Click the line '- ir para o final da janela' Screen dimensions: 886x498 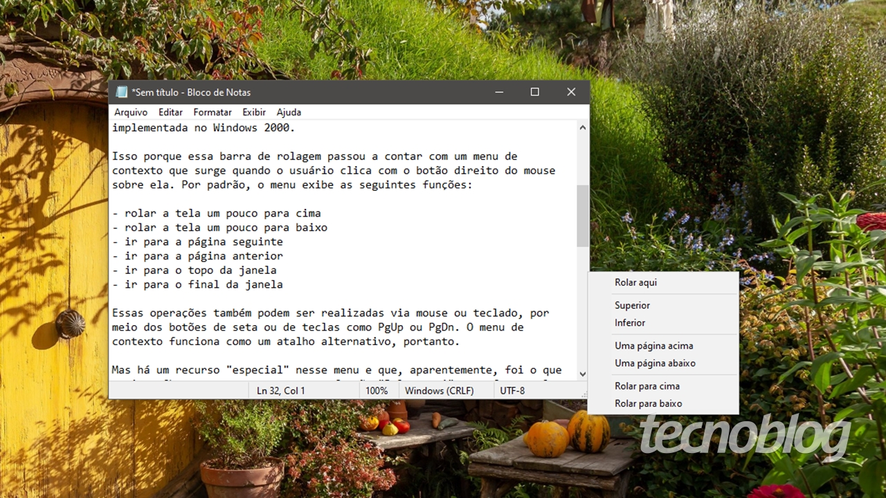pos(197,284)
